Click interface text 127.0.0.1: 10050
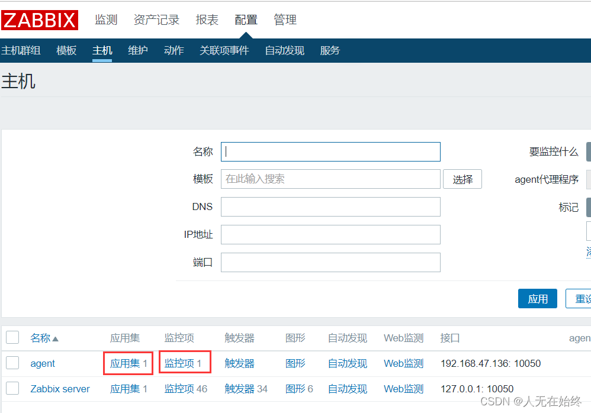The height and width of the screenshot is (413, 591). (x=477, y=389)
